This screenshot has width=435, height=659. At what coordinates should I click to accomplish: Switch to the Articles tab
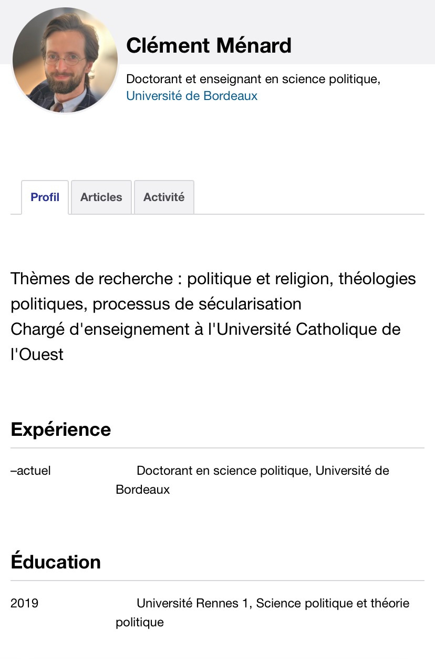click(101, 197)
